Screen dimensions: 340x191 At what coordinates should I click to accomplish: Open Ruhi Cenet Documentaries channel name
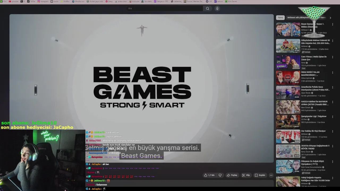[x=311, y=167]
